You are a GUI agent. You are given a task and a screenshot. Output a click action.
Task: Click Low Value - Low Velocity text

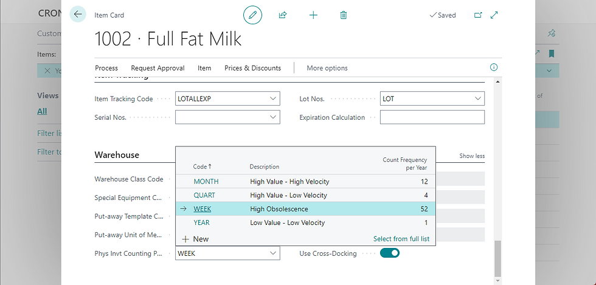(x=287, y=222)
